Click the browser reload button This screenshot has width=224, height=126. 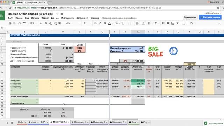10,8
